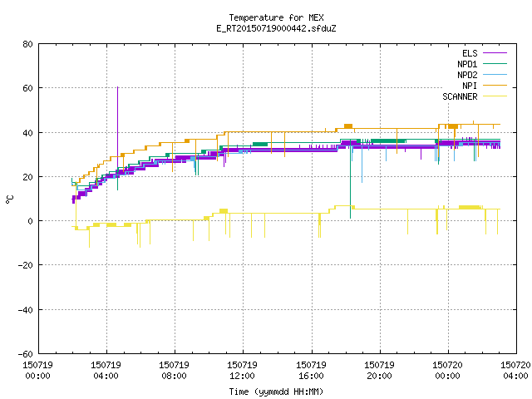The image size is (532, 399).
Task: Click the x-axis tick label '150719 04:00'
Action: (106, 370)
